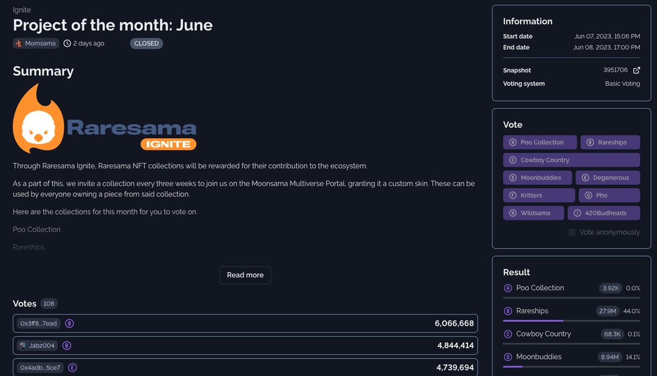This screenshot has height=376, width=657.
Task: Click the 108 votes count badge
Action: coord(49,304)
